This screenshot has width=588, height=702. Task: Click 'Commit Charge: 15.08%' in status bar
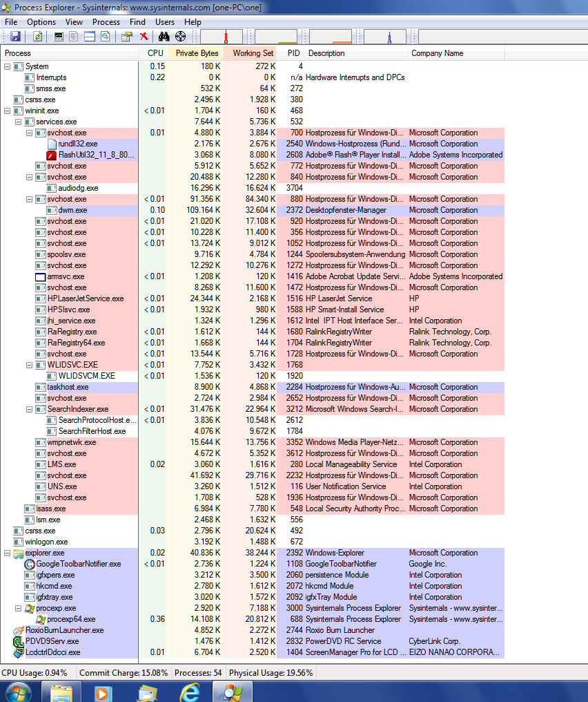pos(124,673)
